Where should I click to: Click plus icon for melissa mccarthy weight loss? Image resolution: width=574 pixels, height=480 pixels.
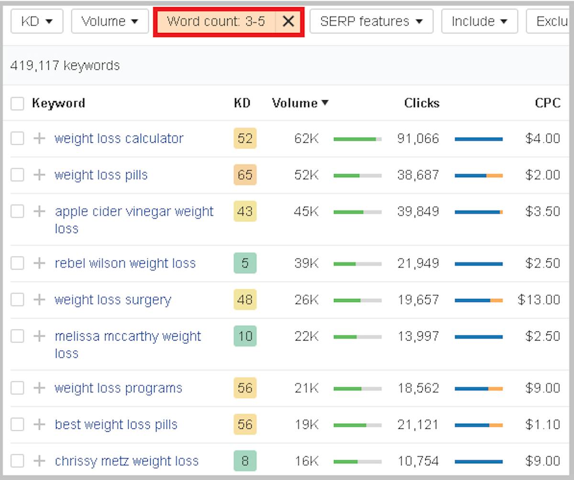coord(39,336)
